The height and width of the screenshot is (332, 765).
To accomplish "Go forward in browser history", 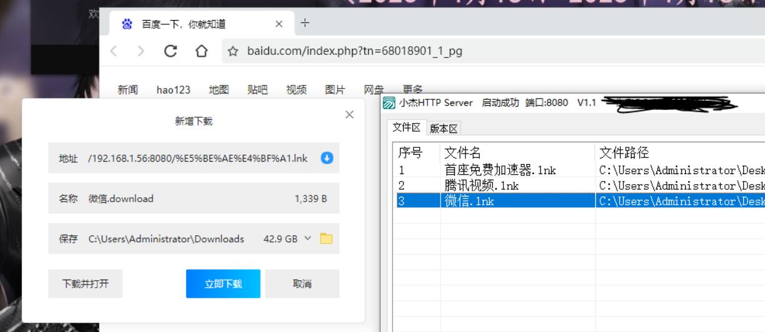I will point(142,52).
